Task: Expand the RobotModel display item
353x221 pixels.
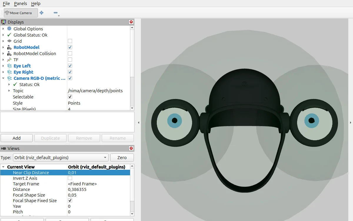Action: (3, 47)
